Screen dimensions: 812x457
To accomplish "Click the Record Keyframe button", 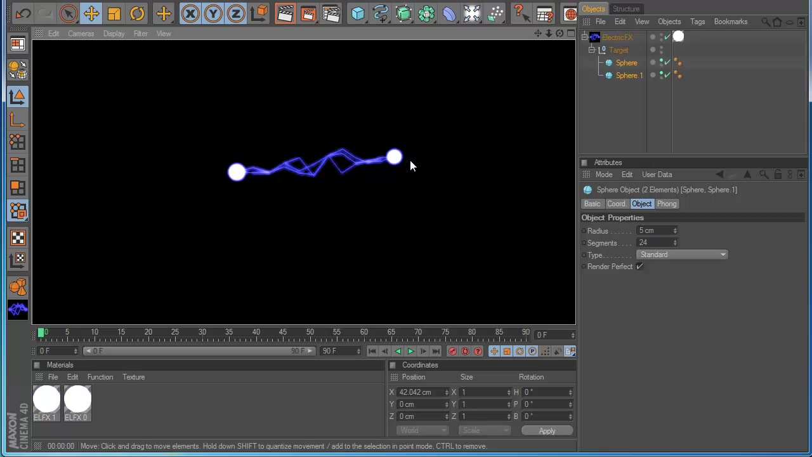I will (x=452, y=351).
